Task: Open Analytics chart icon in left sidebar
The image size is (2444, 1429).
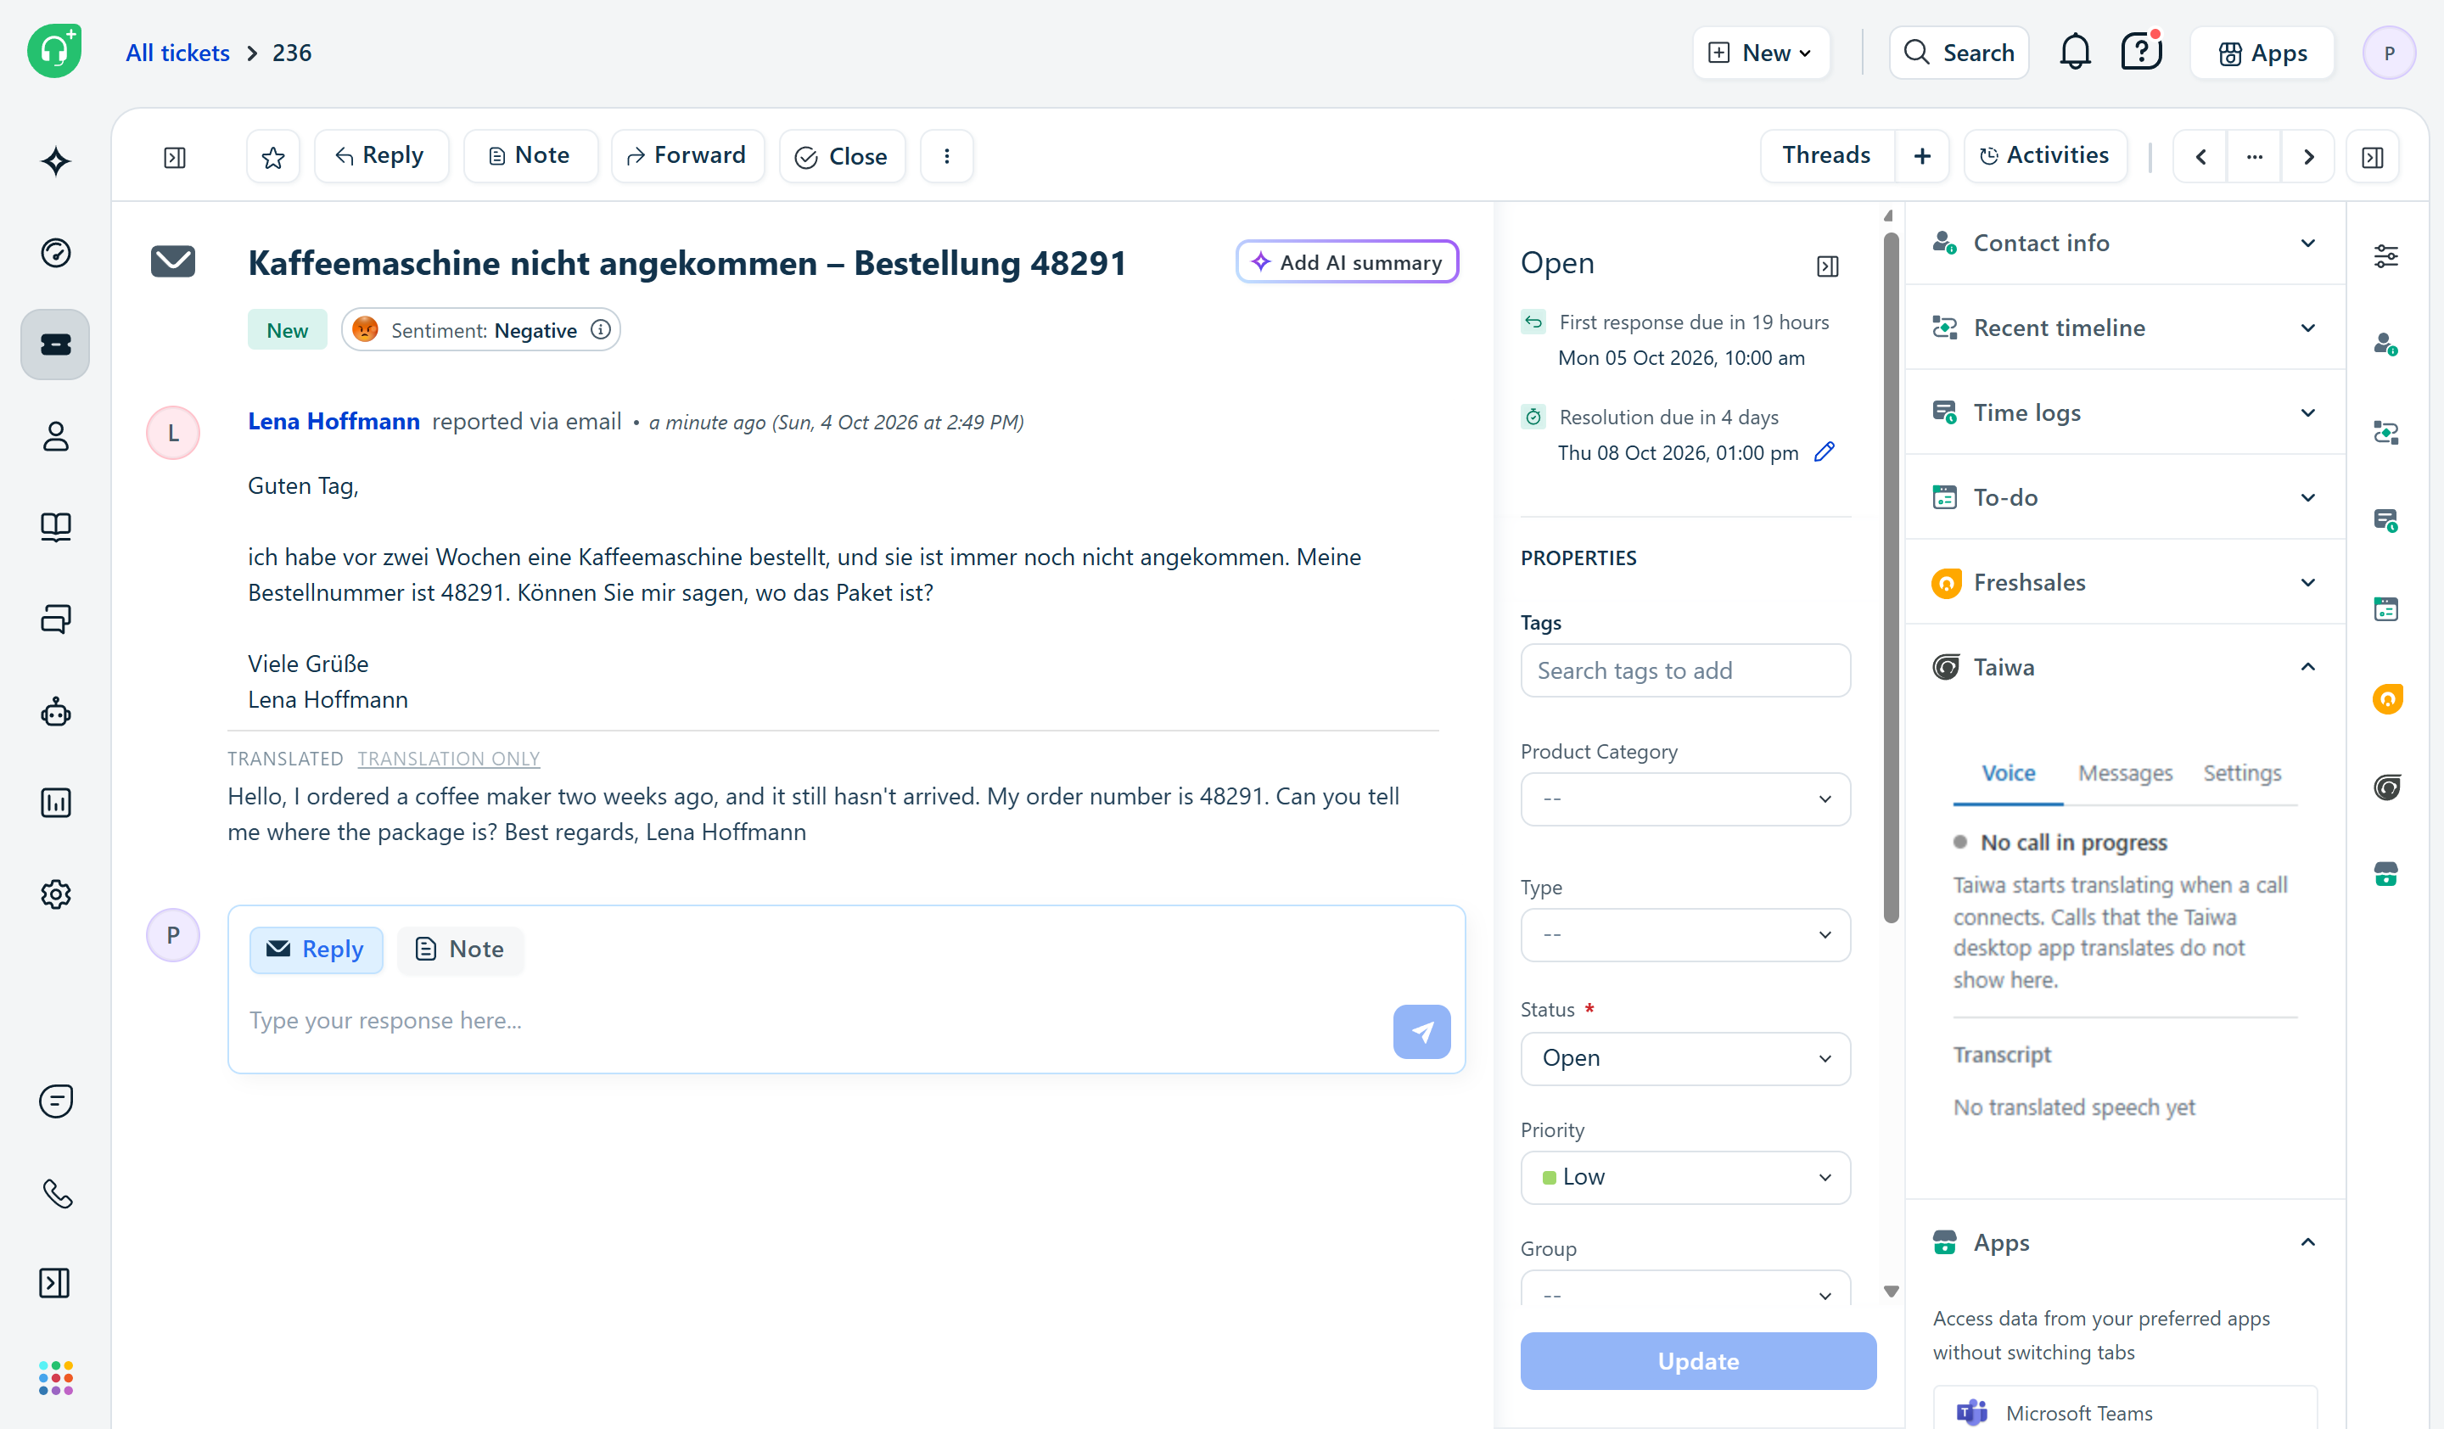Action: 55,803
